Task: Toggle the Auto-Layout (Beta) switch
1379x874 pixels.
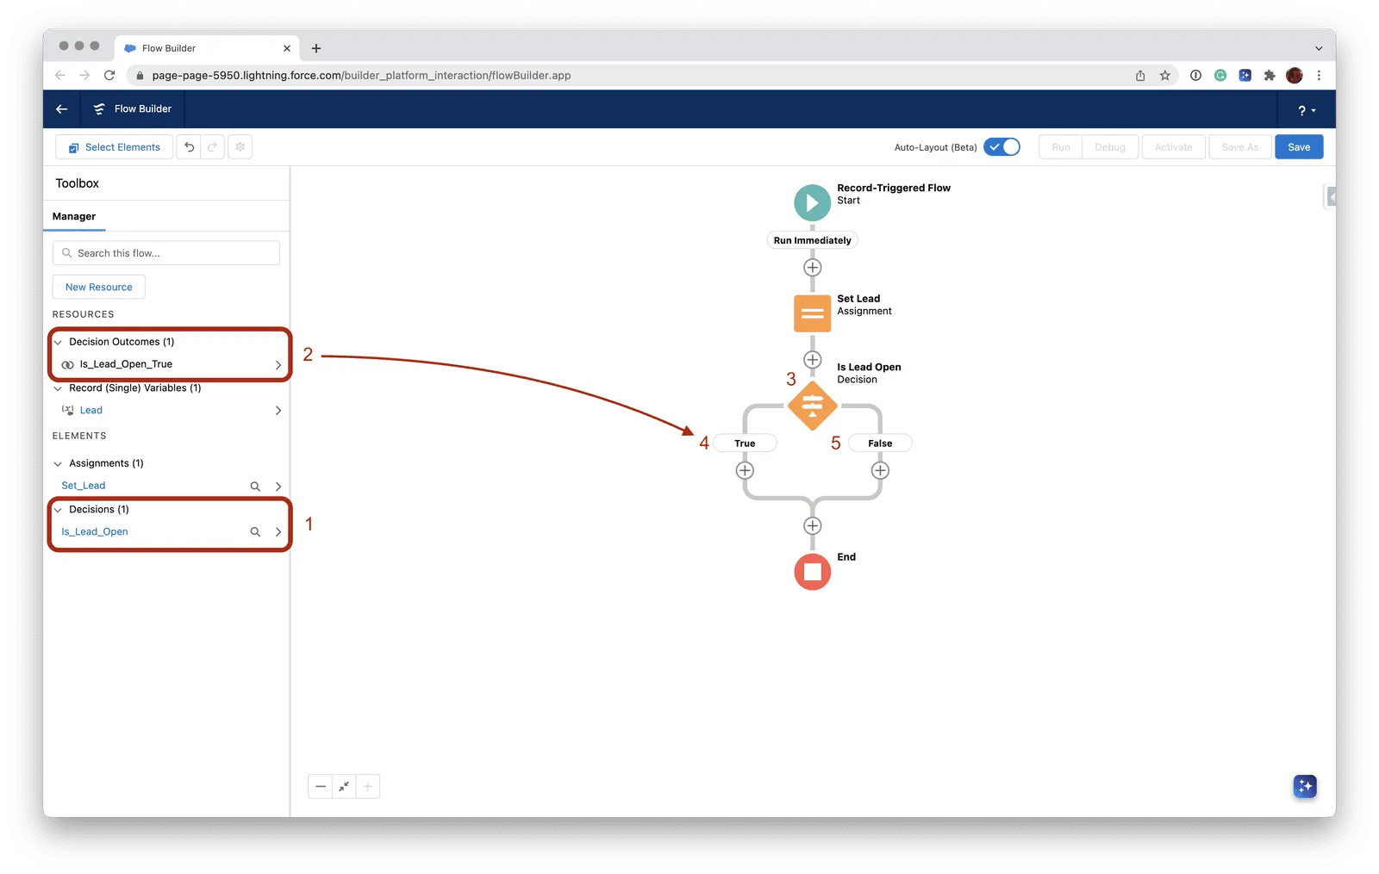Action: coord(1001,147)
